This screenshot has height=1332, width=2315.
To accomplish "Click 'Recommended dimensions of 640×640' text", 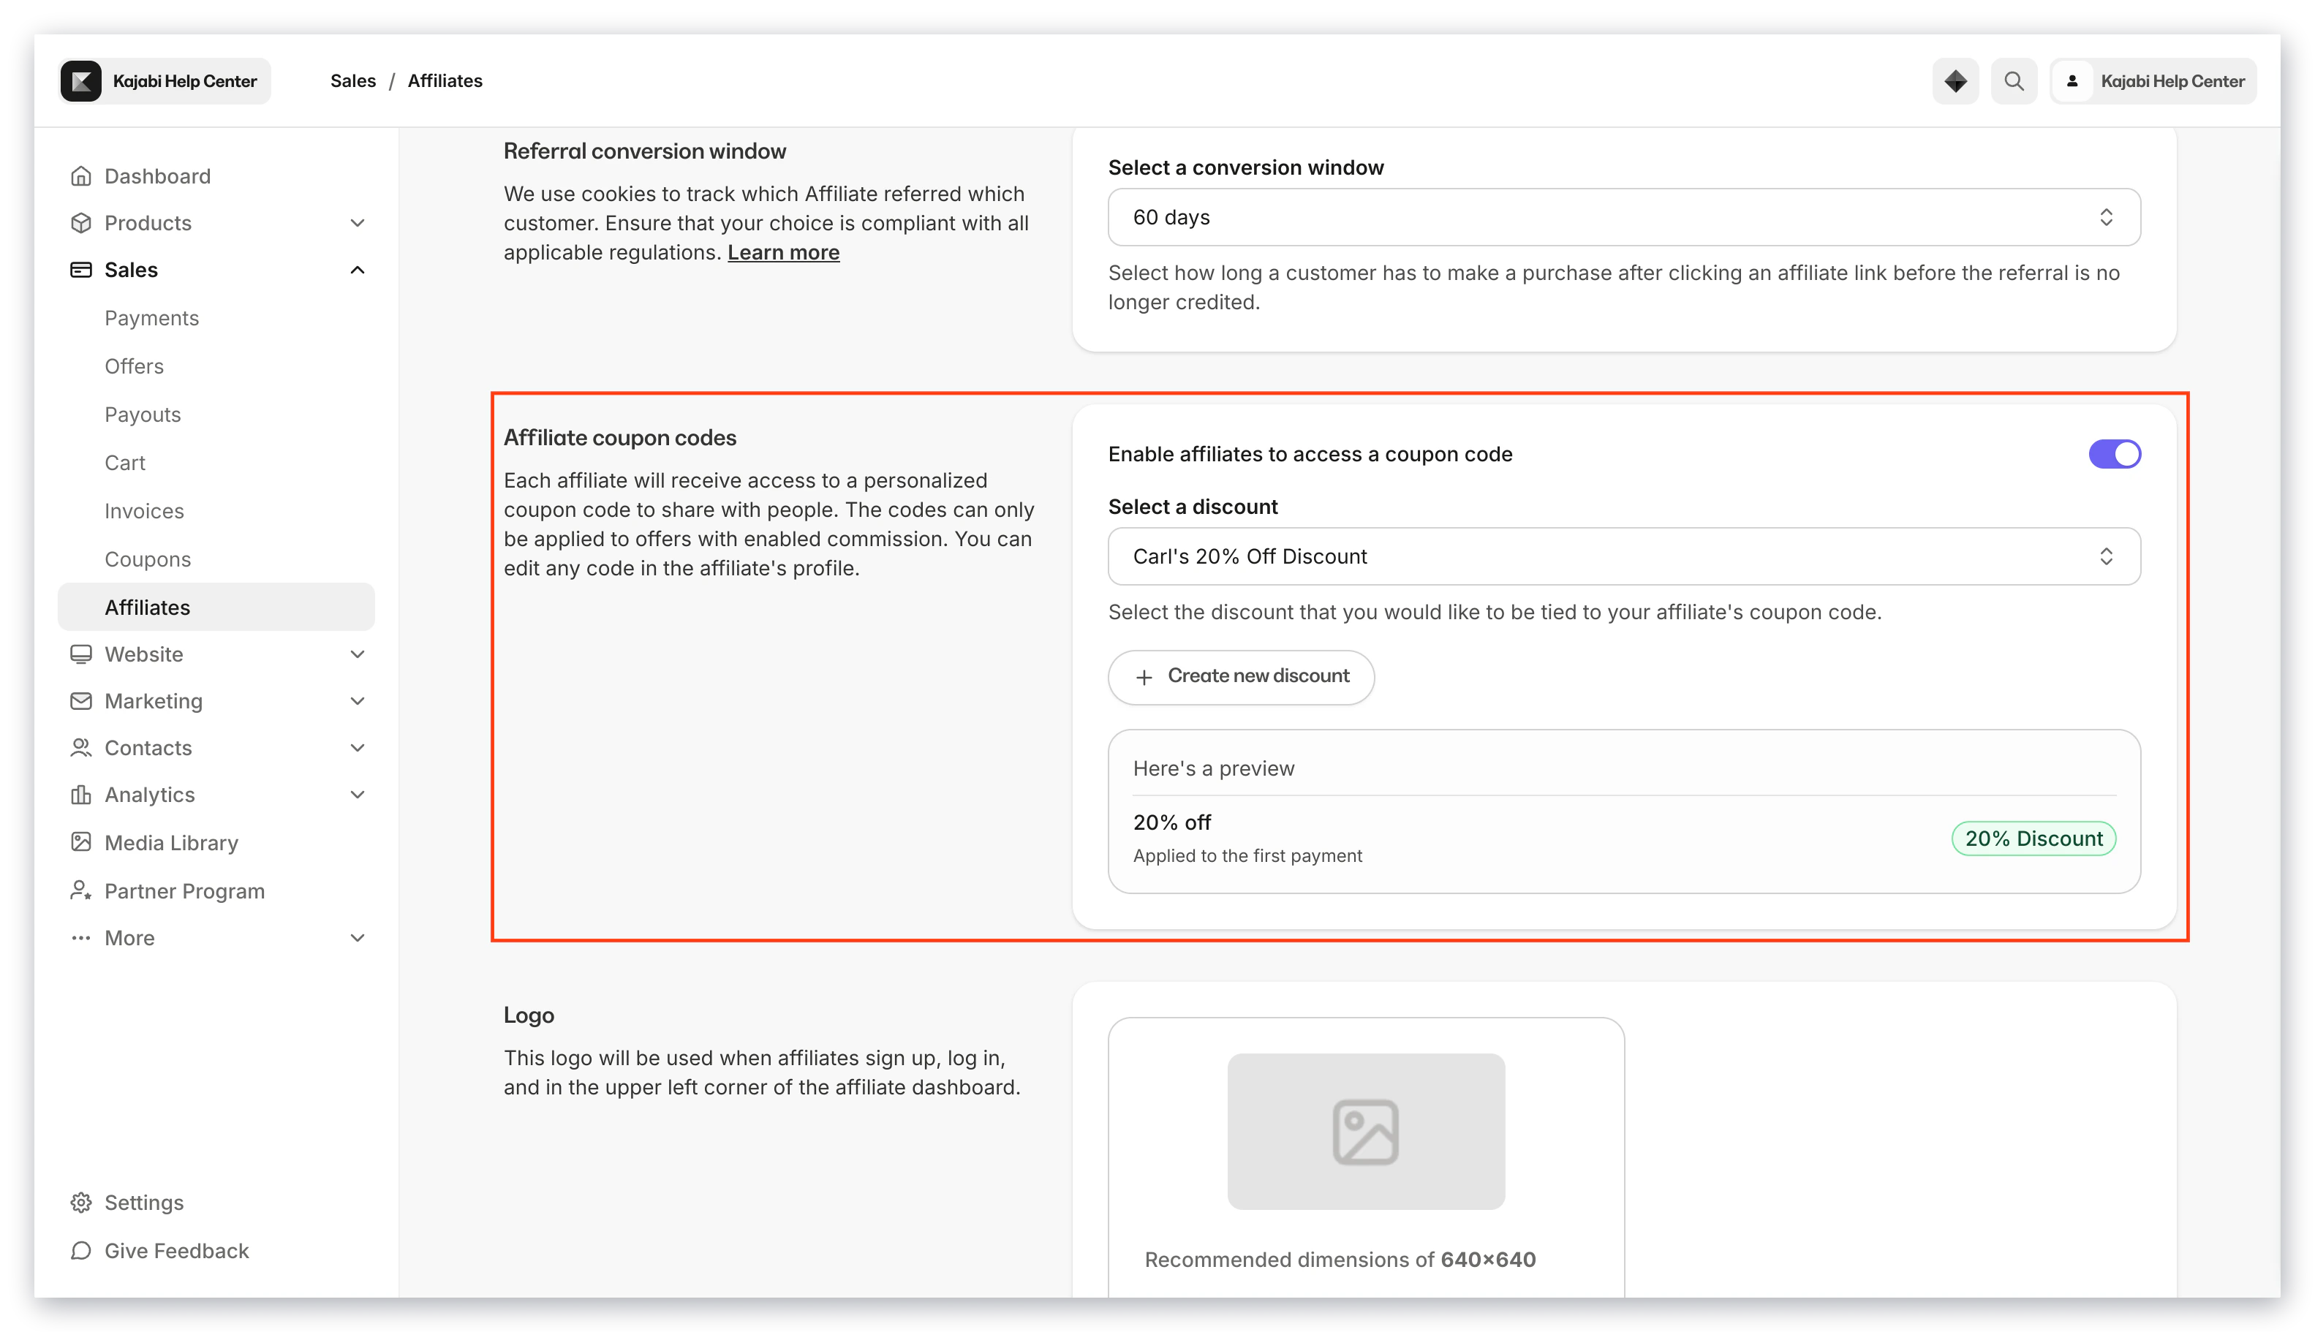I will coord(1340,1259).
